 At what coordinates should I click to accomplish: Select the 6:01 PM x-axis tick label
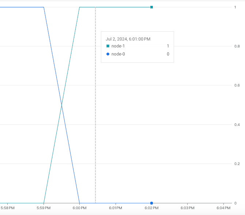click(x=116, y=208)
